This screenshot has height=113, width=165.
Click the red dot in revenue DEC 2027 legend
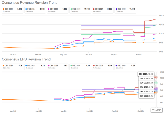coord(94,9)
